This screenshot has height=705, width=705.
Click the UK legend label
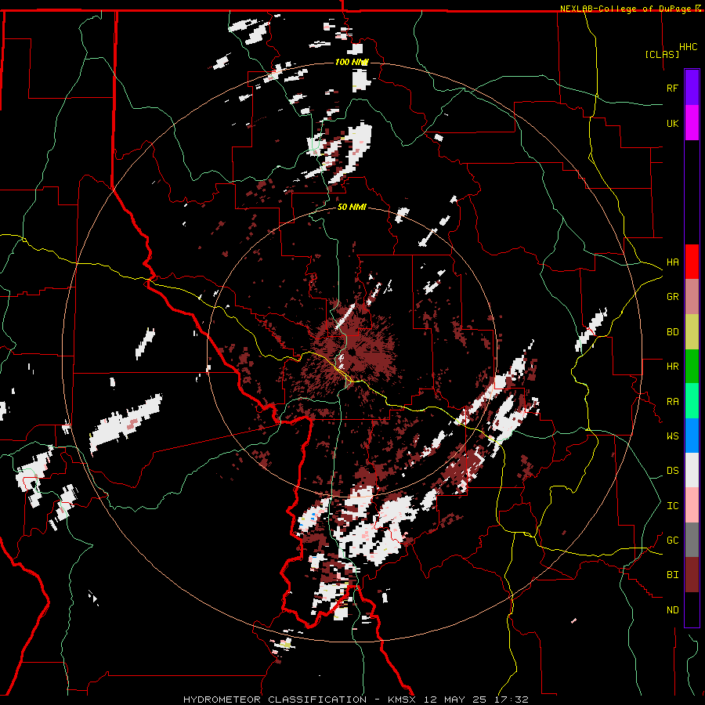[x=673, y=123]
